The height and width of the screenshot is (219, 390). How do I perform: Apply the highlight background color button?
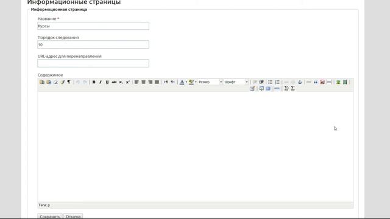click(191, 82)
